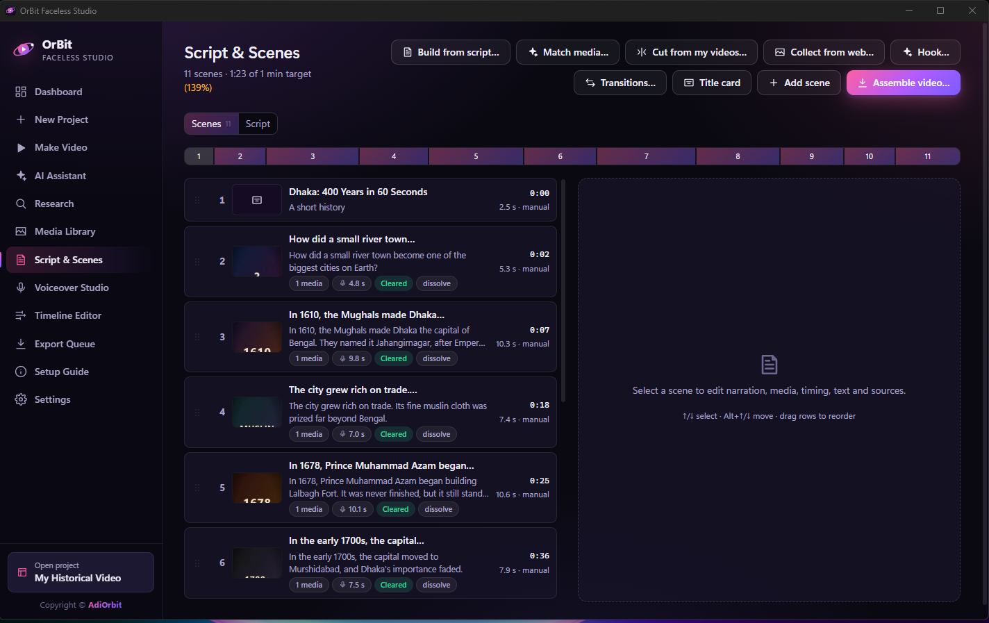The image size is (989, 623).
Task: Select segment 11 on the scene strip
Action: 928,156
